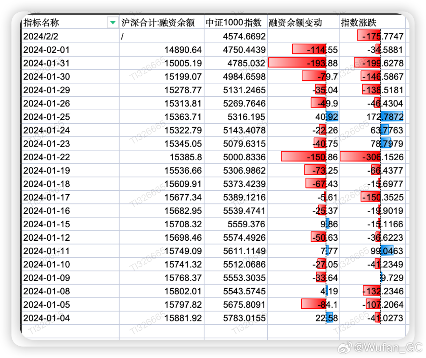Open the 指标名称 filter dropdown arrow

pos(113,23)
